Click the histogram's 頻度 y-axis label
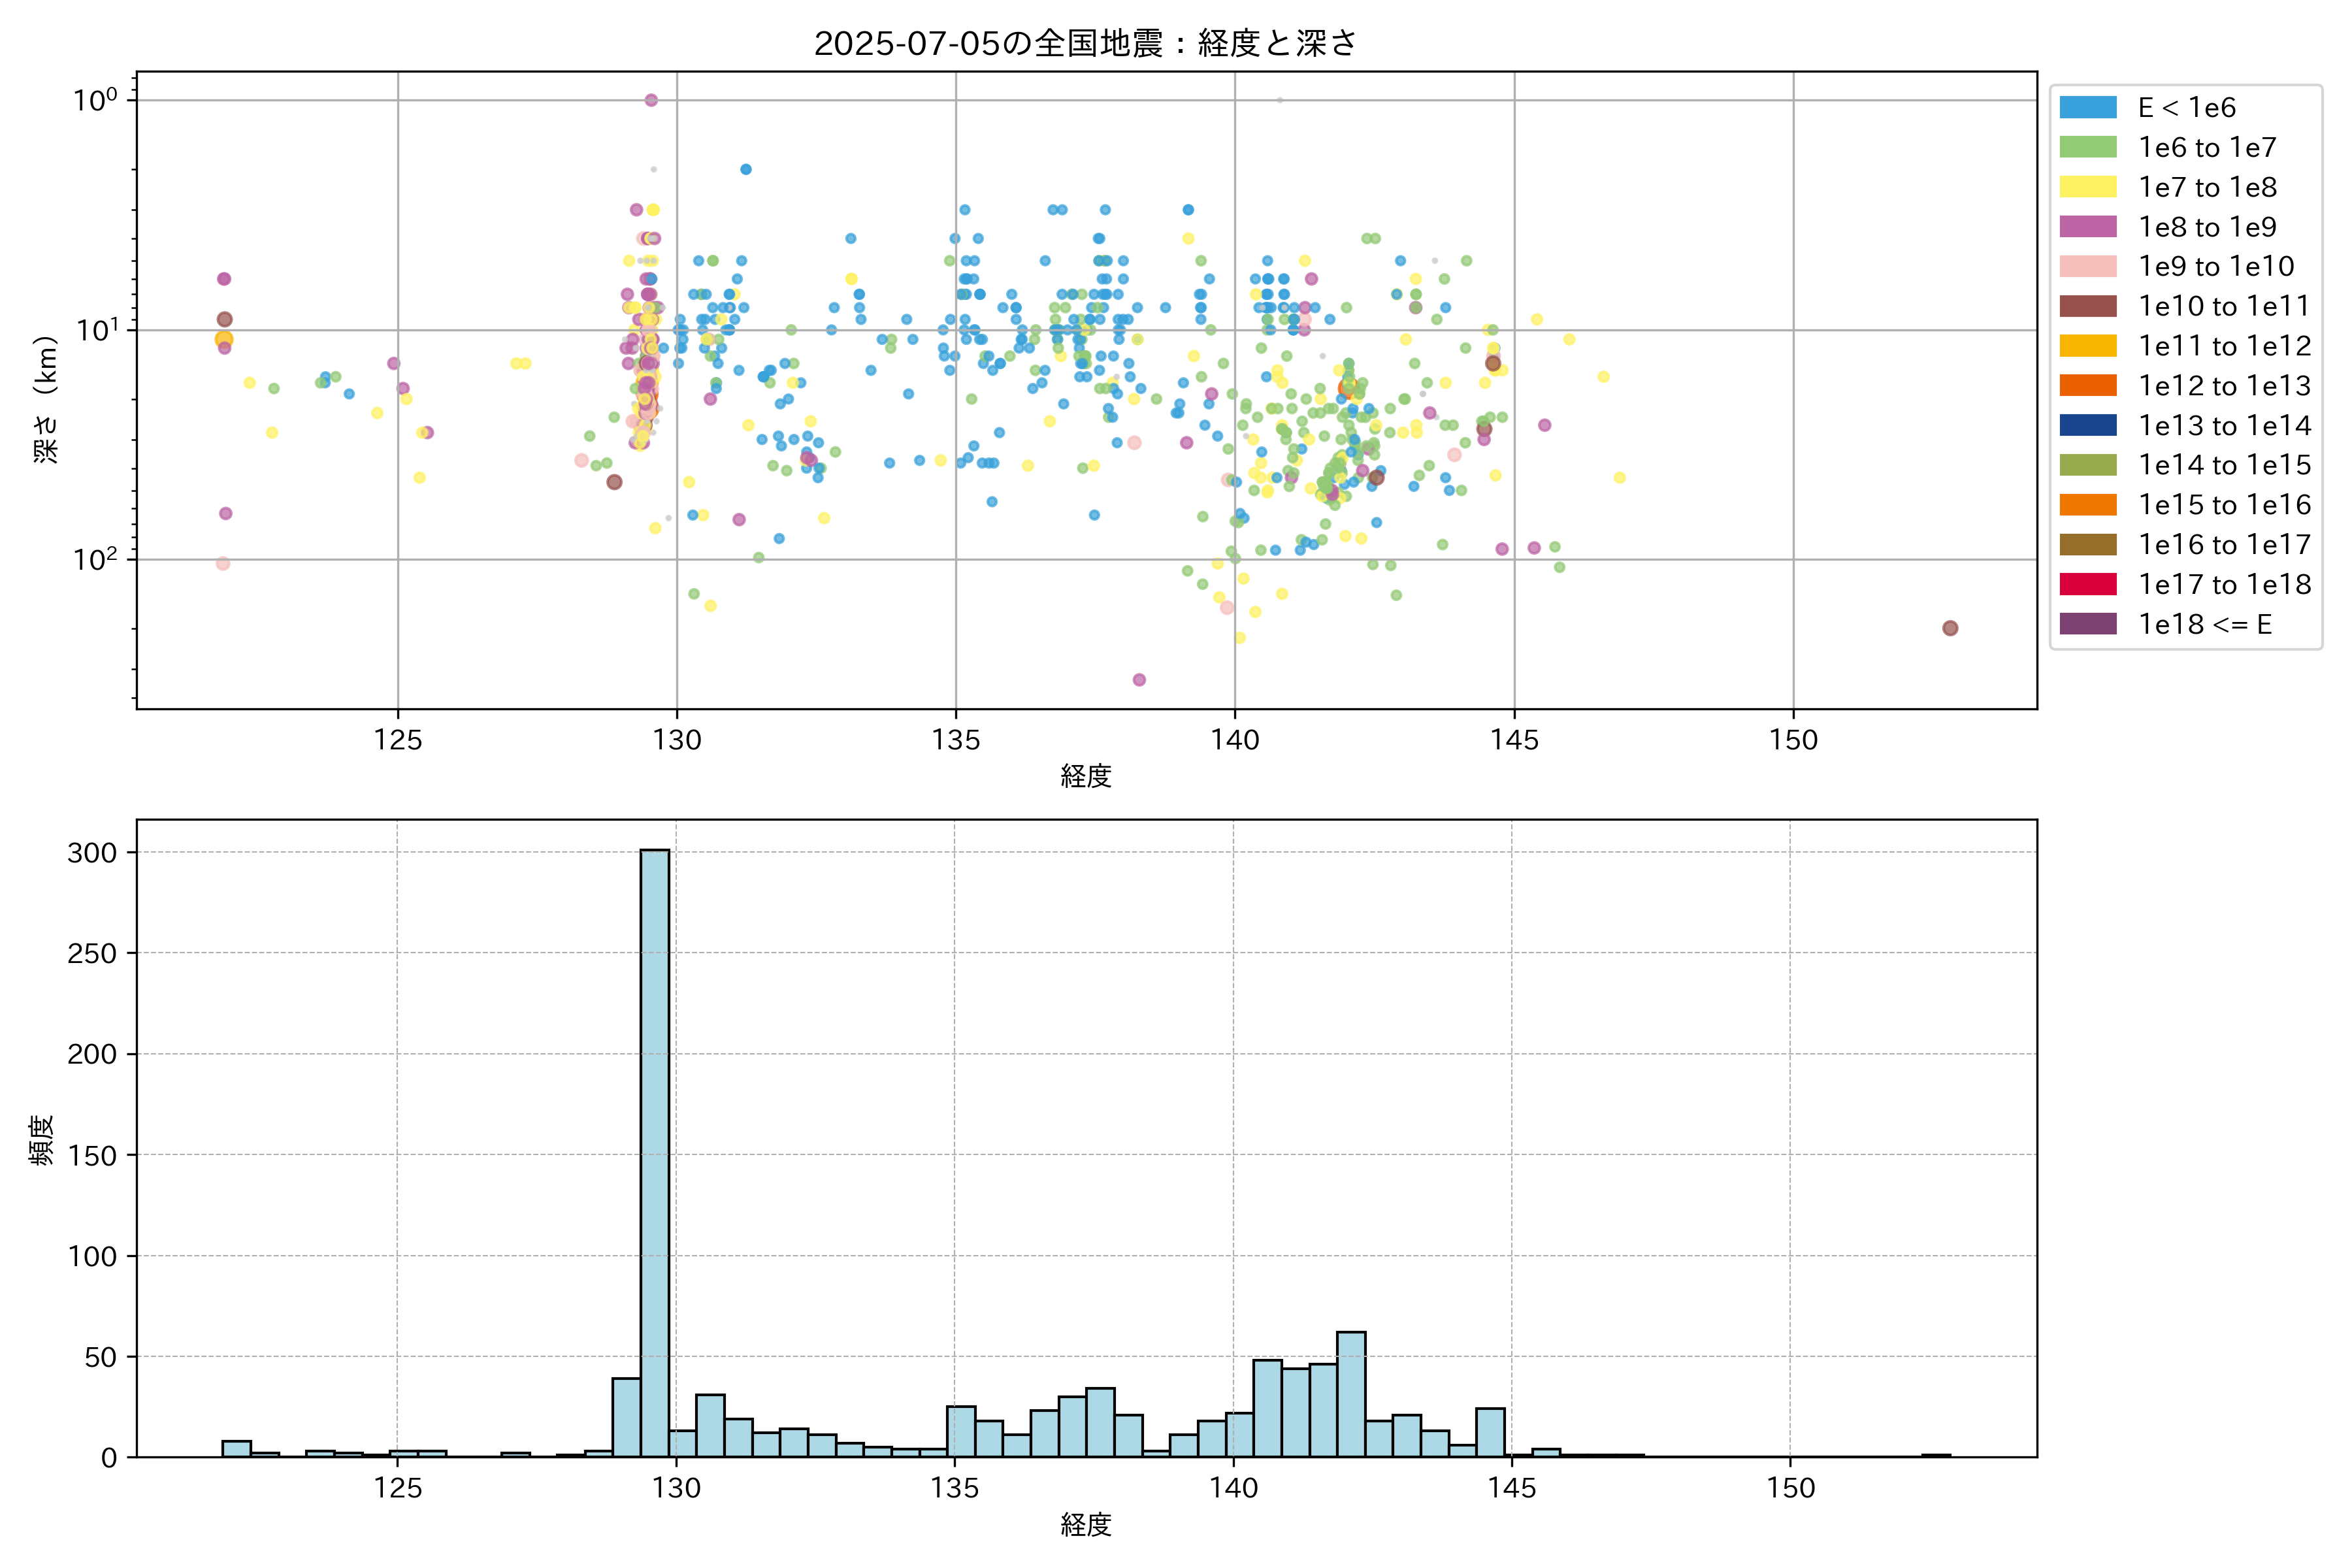 click(42, 1140)
